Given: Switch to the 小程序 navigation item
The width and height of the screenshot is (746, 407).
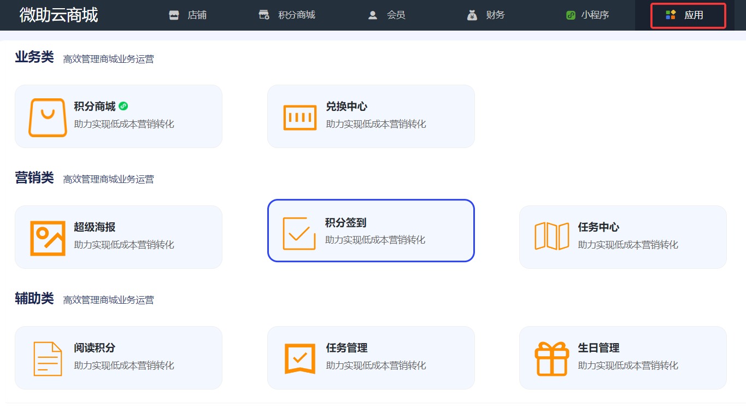Looking at the screenshot, I should [x=588, y=15].
